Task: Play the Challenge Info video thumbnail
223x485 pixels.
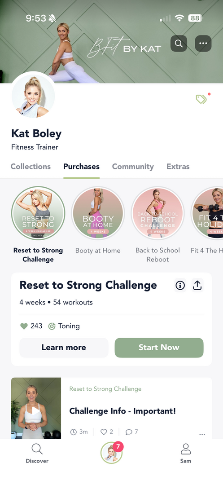Action: coord(36,408)
